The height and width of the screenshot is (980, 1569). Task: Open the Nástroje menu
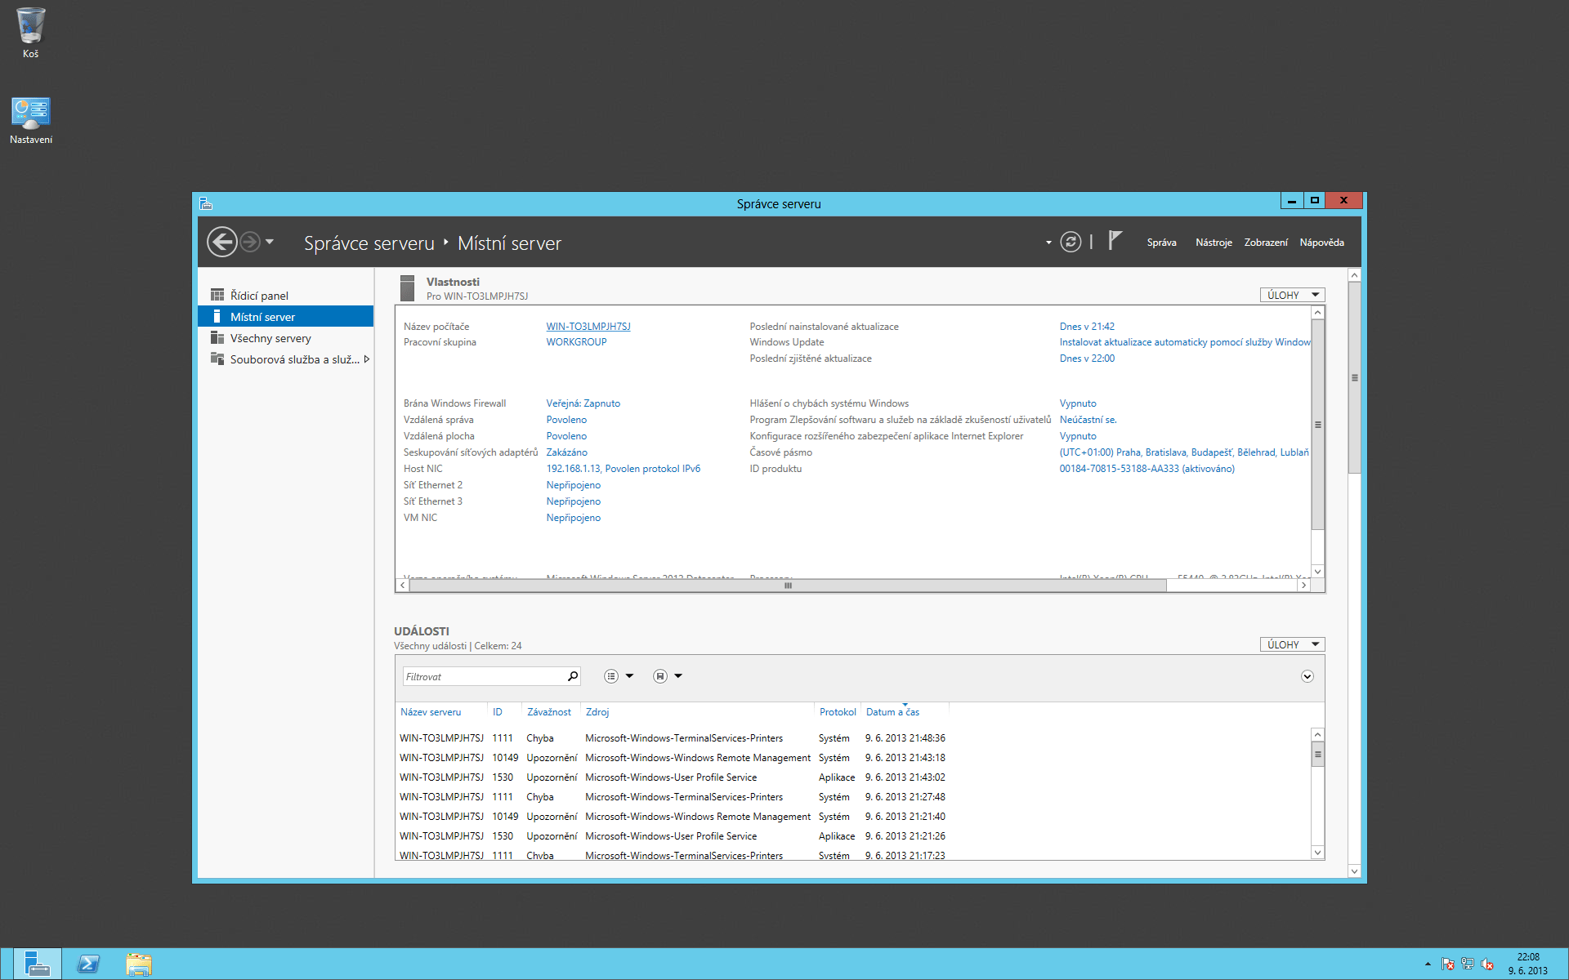click(1214, 243)
